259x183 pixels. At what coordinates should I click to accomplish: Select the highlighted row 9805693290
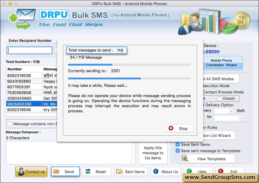[32, 104]
